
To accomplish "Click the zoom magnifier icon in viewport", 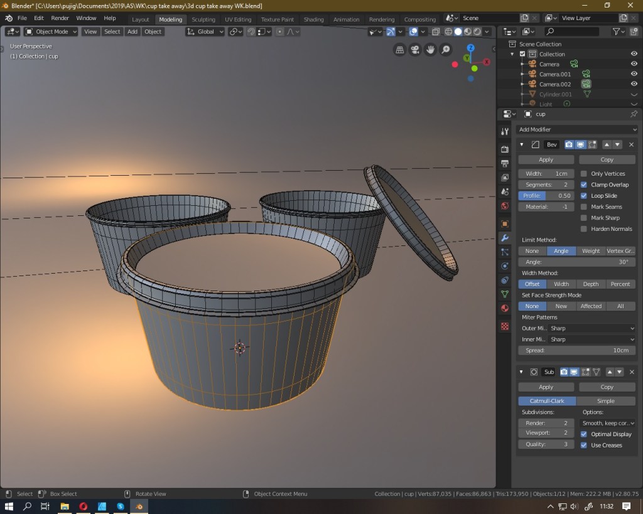I will coord(446,50).
